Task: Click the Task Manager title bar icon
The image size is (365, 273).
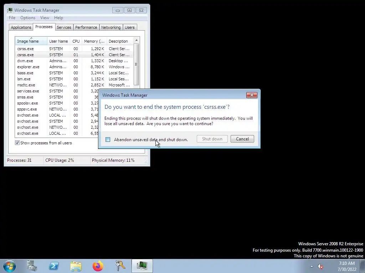Action: coord(10,10)
